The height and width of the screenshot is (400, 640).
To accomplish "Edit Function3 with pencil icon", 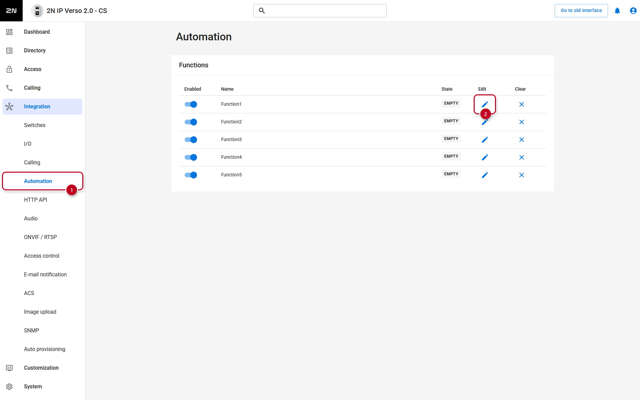I will 485,140.
